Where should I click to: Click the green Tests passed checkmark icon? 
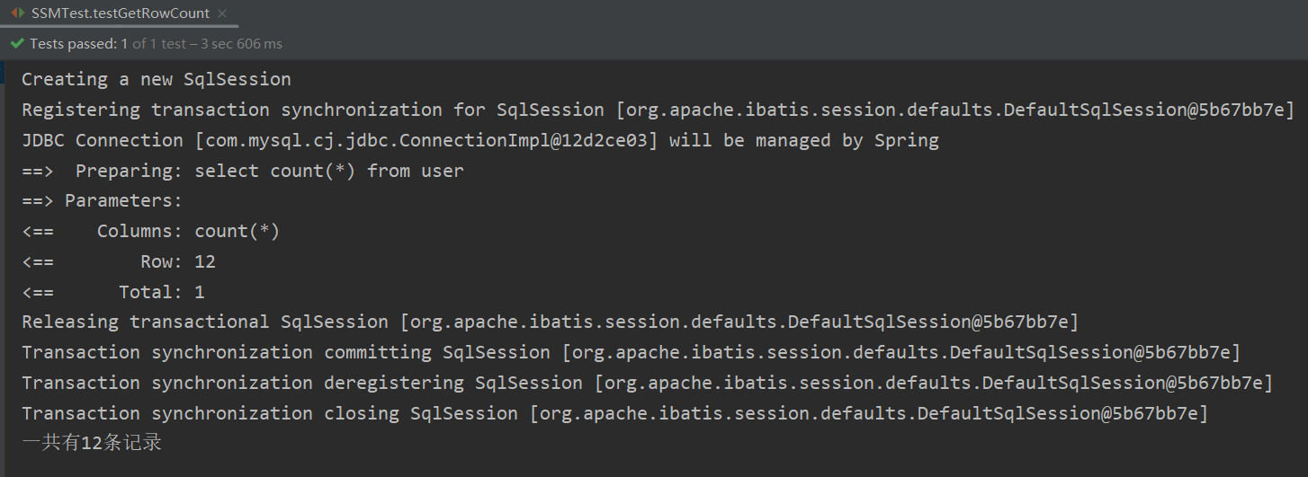16,43
